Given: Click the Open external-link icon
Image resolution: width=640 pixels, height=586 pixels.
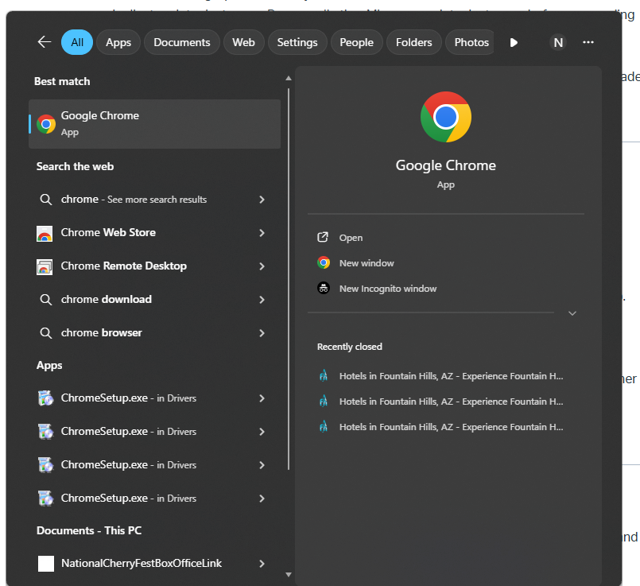Looking at the screenshot, I should 323,237.
